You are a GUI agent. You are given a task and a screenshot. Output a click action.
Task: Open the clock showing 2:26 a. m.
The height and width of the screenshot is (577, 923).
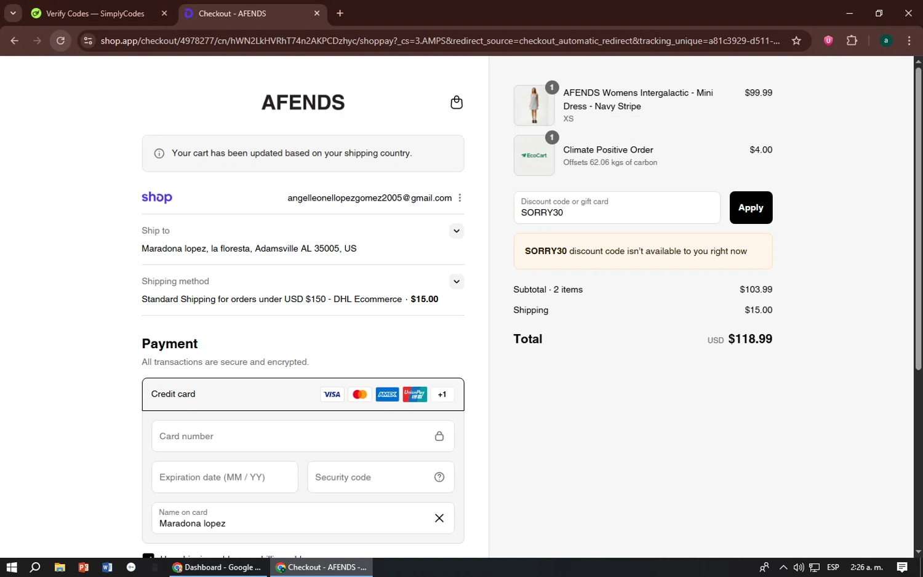pyautogui.click(x=866, y=567)
